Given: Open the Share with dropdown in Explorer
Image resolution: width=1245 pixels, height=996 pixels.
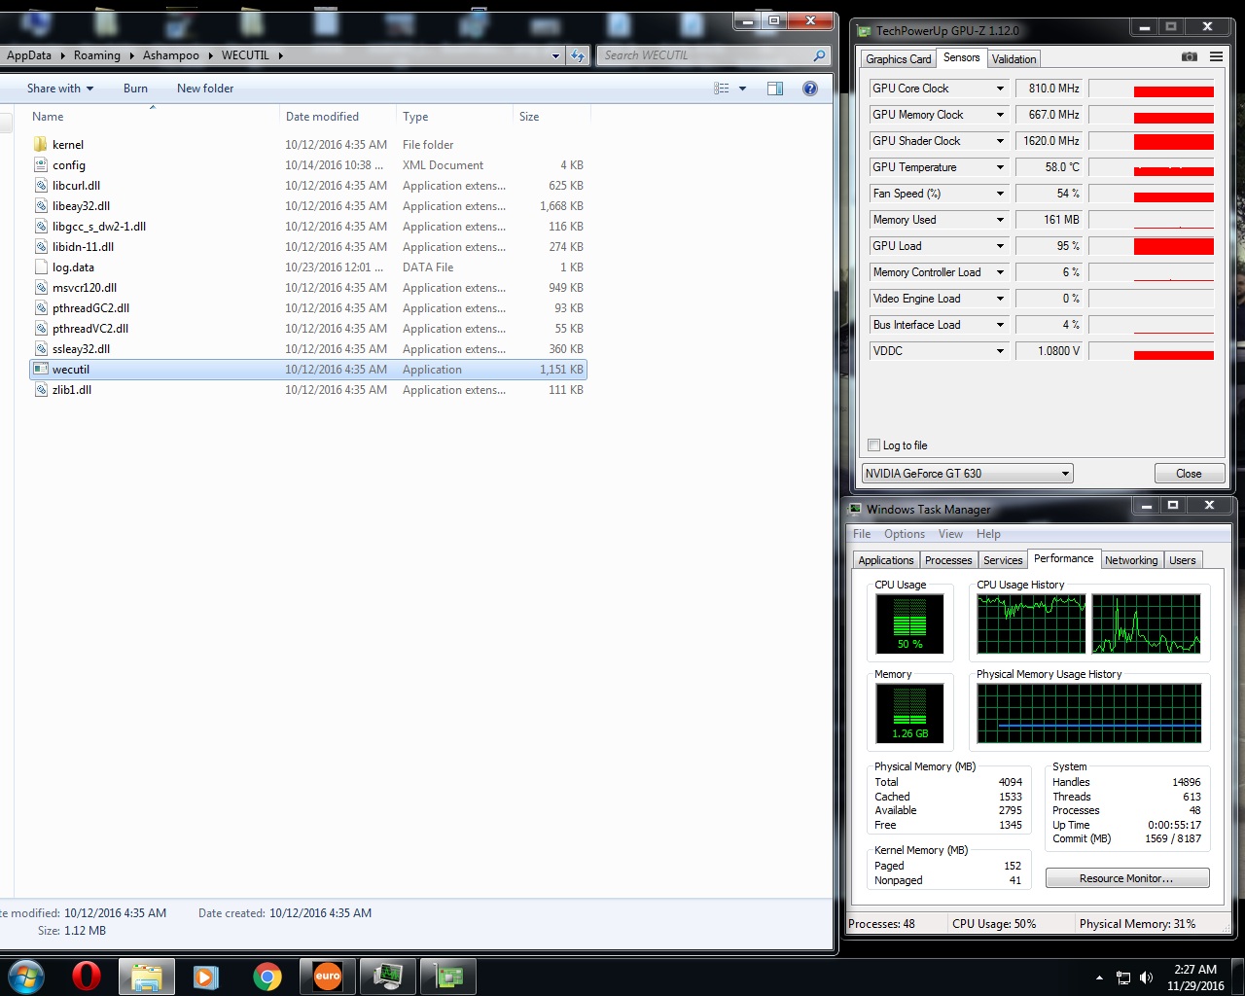Looking at the screenshot, I should coord(60,89).
